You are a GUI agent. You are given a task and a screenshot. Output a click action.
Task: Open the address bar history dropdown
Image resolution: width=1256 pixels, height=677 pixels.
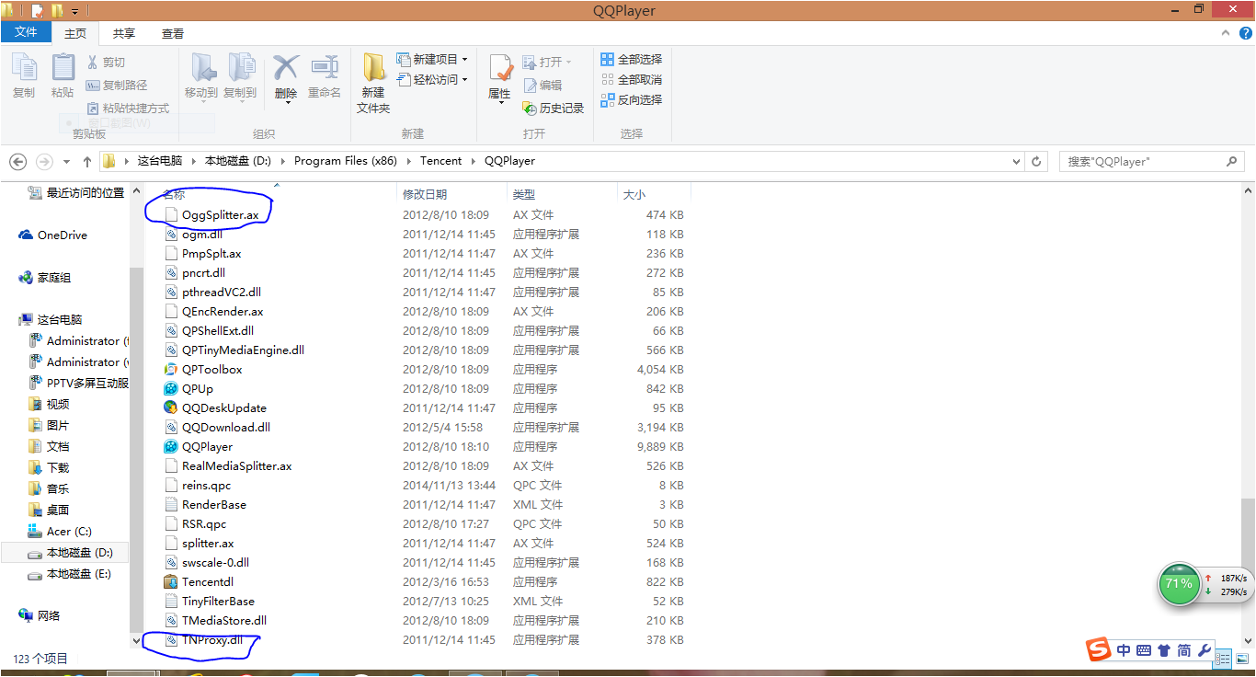(x=1017, y=161)
